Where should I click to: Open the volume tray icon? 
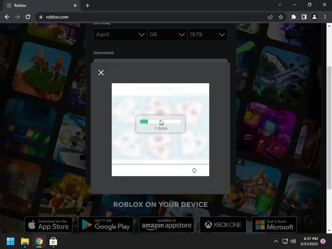pos(293,241)
